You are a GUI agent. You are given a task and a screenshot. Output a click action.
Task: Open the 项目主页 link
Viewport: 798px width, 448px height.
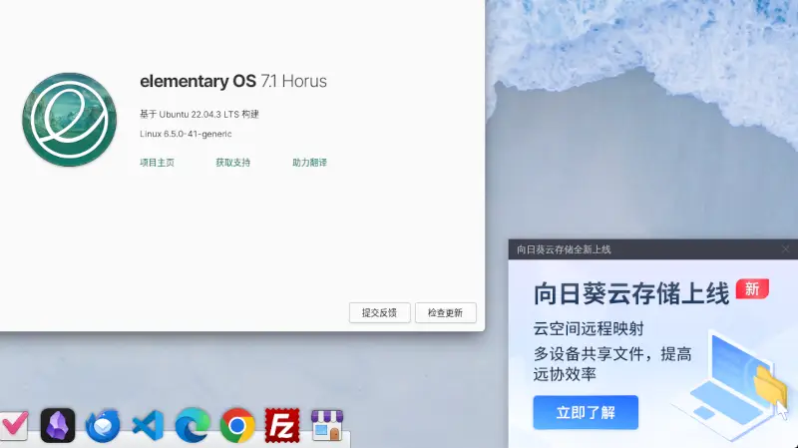(x=157, y=163)
